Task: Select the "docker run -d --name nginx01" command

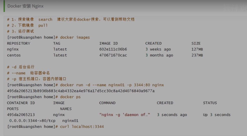Action: coord(112,85)
